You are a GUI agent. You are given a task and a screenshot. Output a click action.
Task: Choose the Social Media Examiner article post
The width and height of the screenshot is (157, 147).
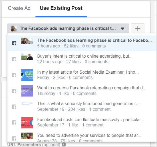(82, 75)
